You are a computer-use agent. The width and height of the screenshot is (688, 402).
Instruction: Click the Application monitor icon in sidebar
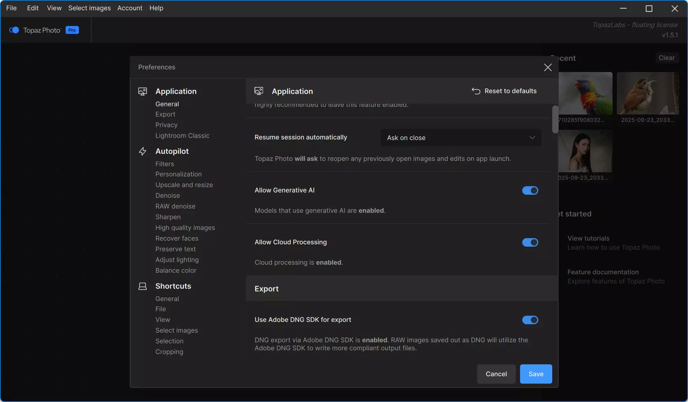[143, 91]
